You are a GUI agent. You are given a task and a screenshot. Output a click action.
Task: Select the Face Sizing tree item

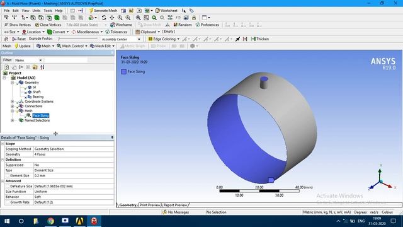pos(40,115)
